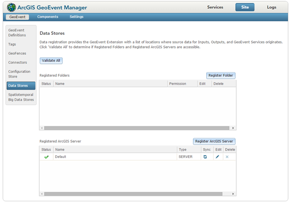The height and width of the screenshot is (202, 291).
Task: Delete the Default server with X icon
Action: [227, 157]
